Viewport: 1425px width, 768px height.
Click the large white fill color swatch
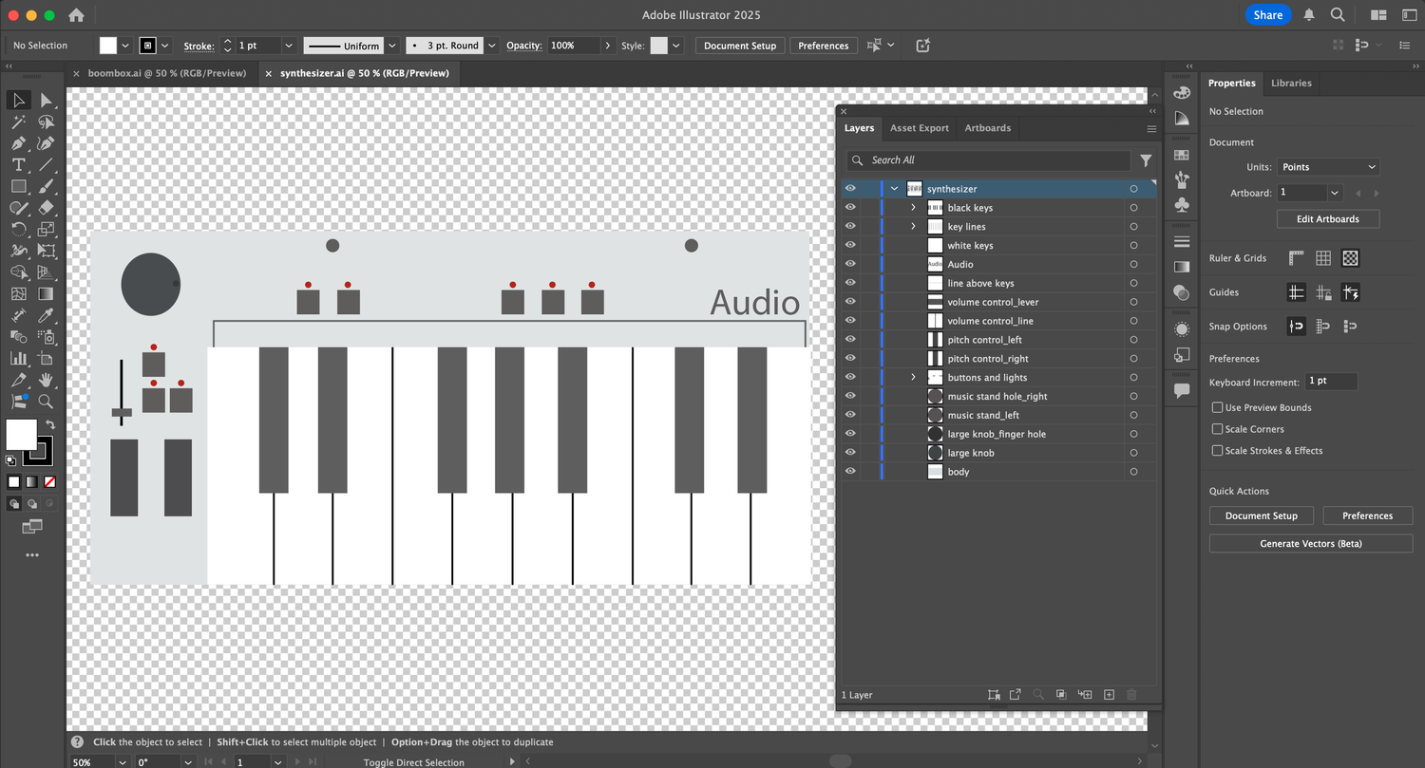[21, 434]
